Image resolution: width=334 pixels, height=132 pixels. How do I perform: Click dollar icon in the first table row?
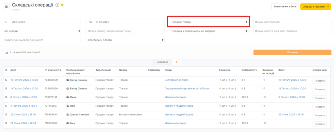pos(6,80)
